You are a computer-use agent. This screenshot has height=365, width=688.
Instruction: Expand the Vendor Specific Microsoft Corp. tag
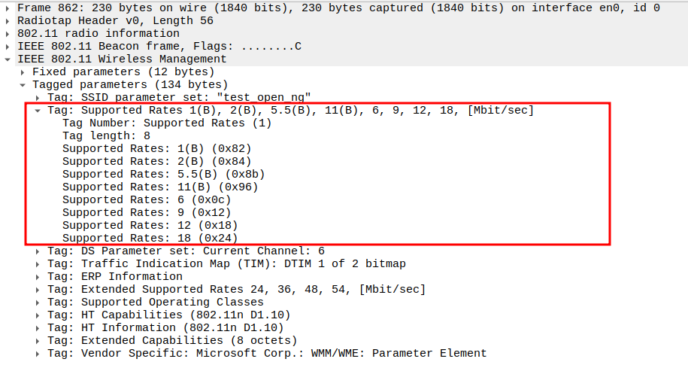[x=38, y=353]
